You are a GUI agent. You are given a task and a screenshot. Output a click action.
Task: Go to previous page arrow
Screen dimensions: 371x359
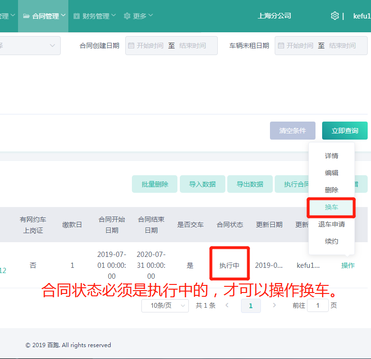pyautogui.click(x=227, y=305)
